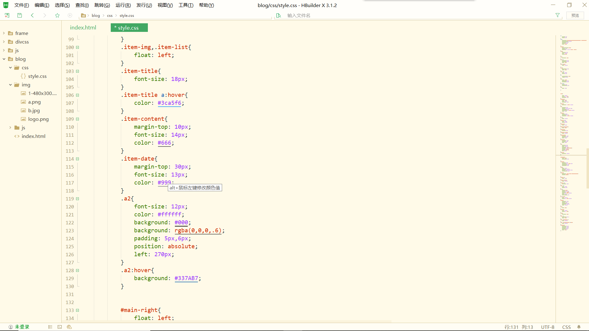Expand the frame folder
The height and width of the screenshot is (331, 589).
tap(4, 33)
